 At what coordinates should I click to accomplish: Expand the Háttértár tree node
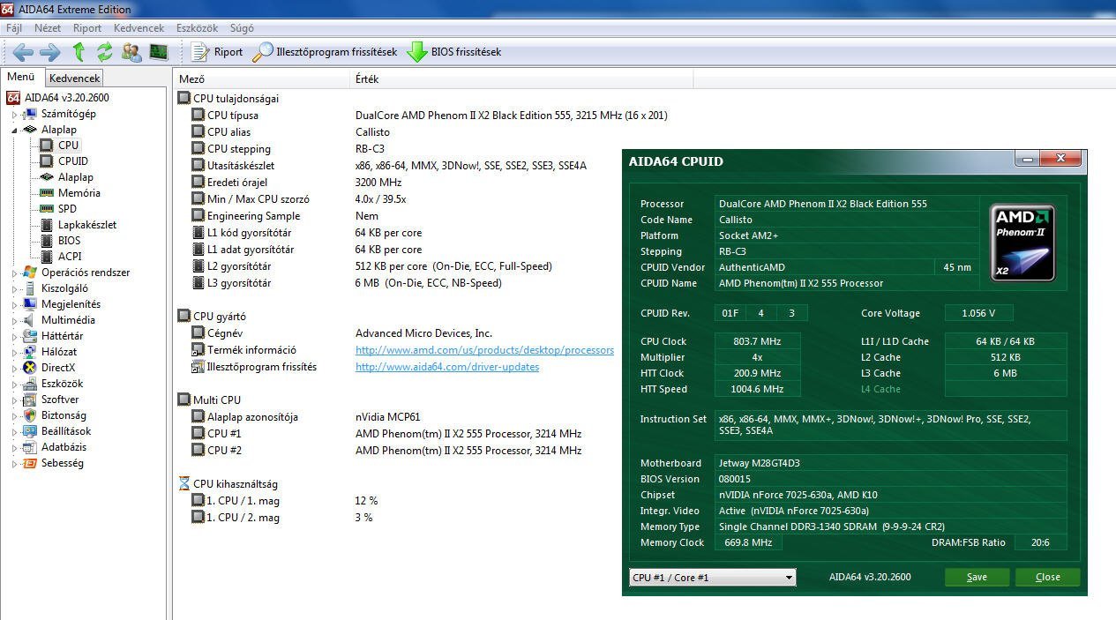[x=14, y=337]
